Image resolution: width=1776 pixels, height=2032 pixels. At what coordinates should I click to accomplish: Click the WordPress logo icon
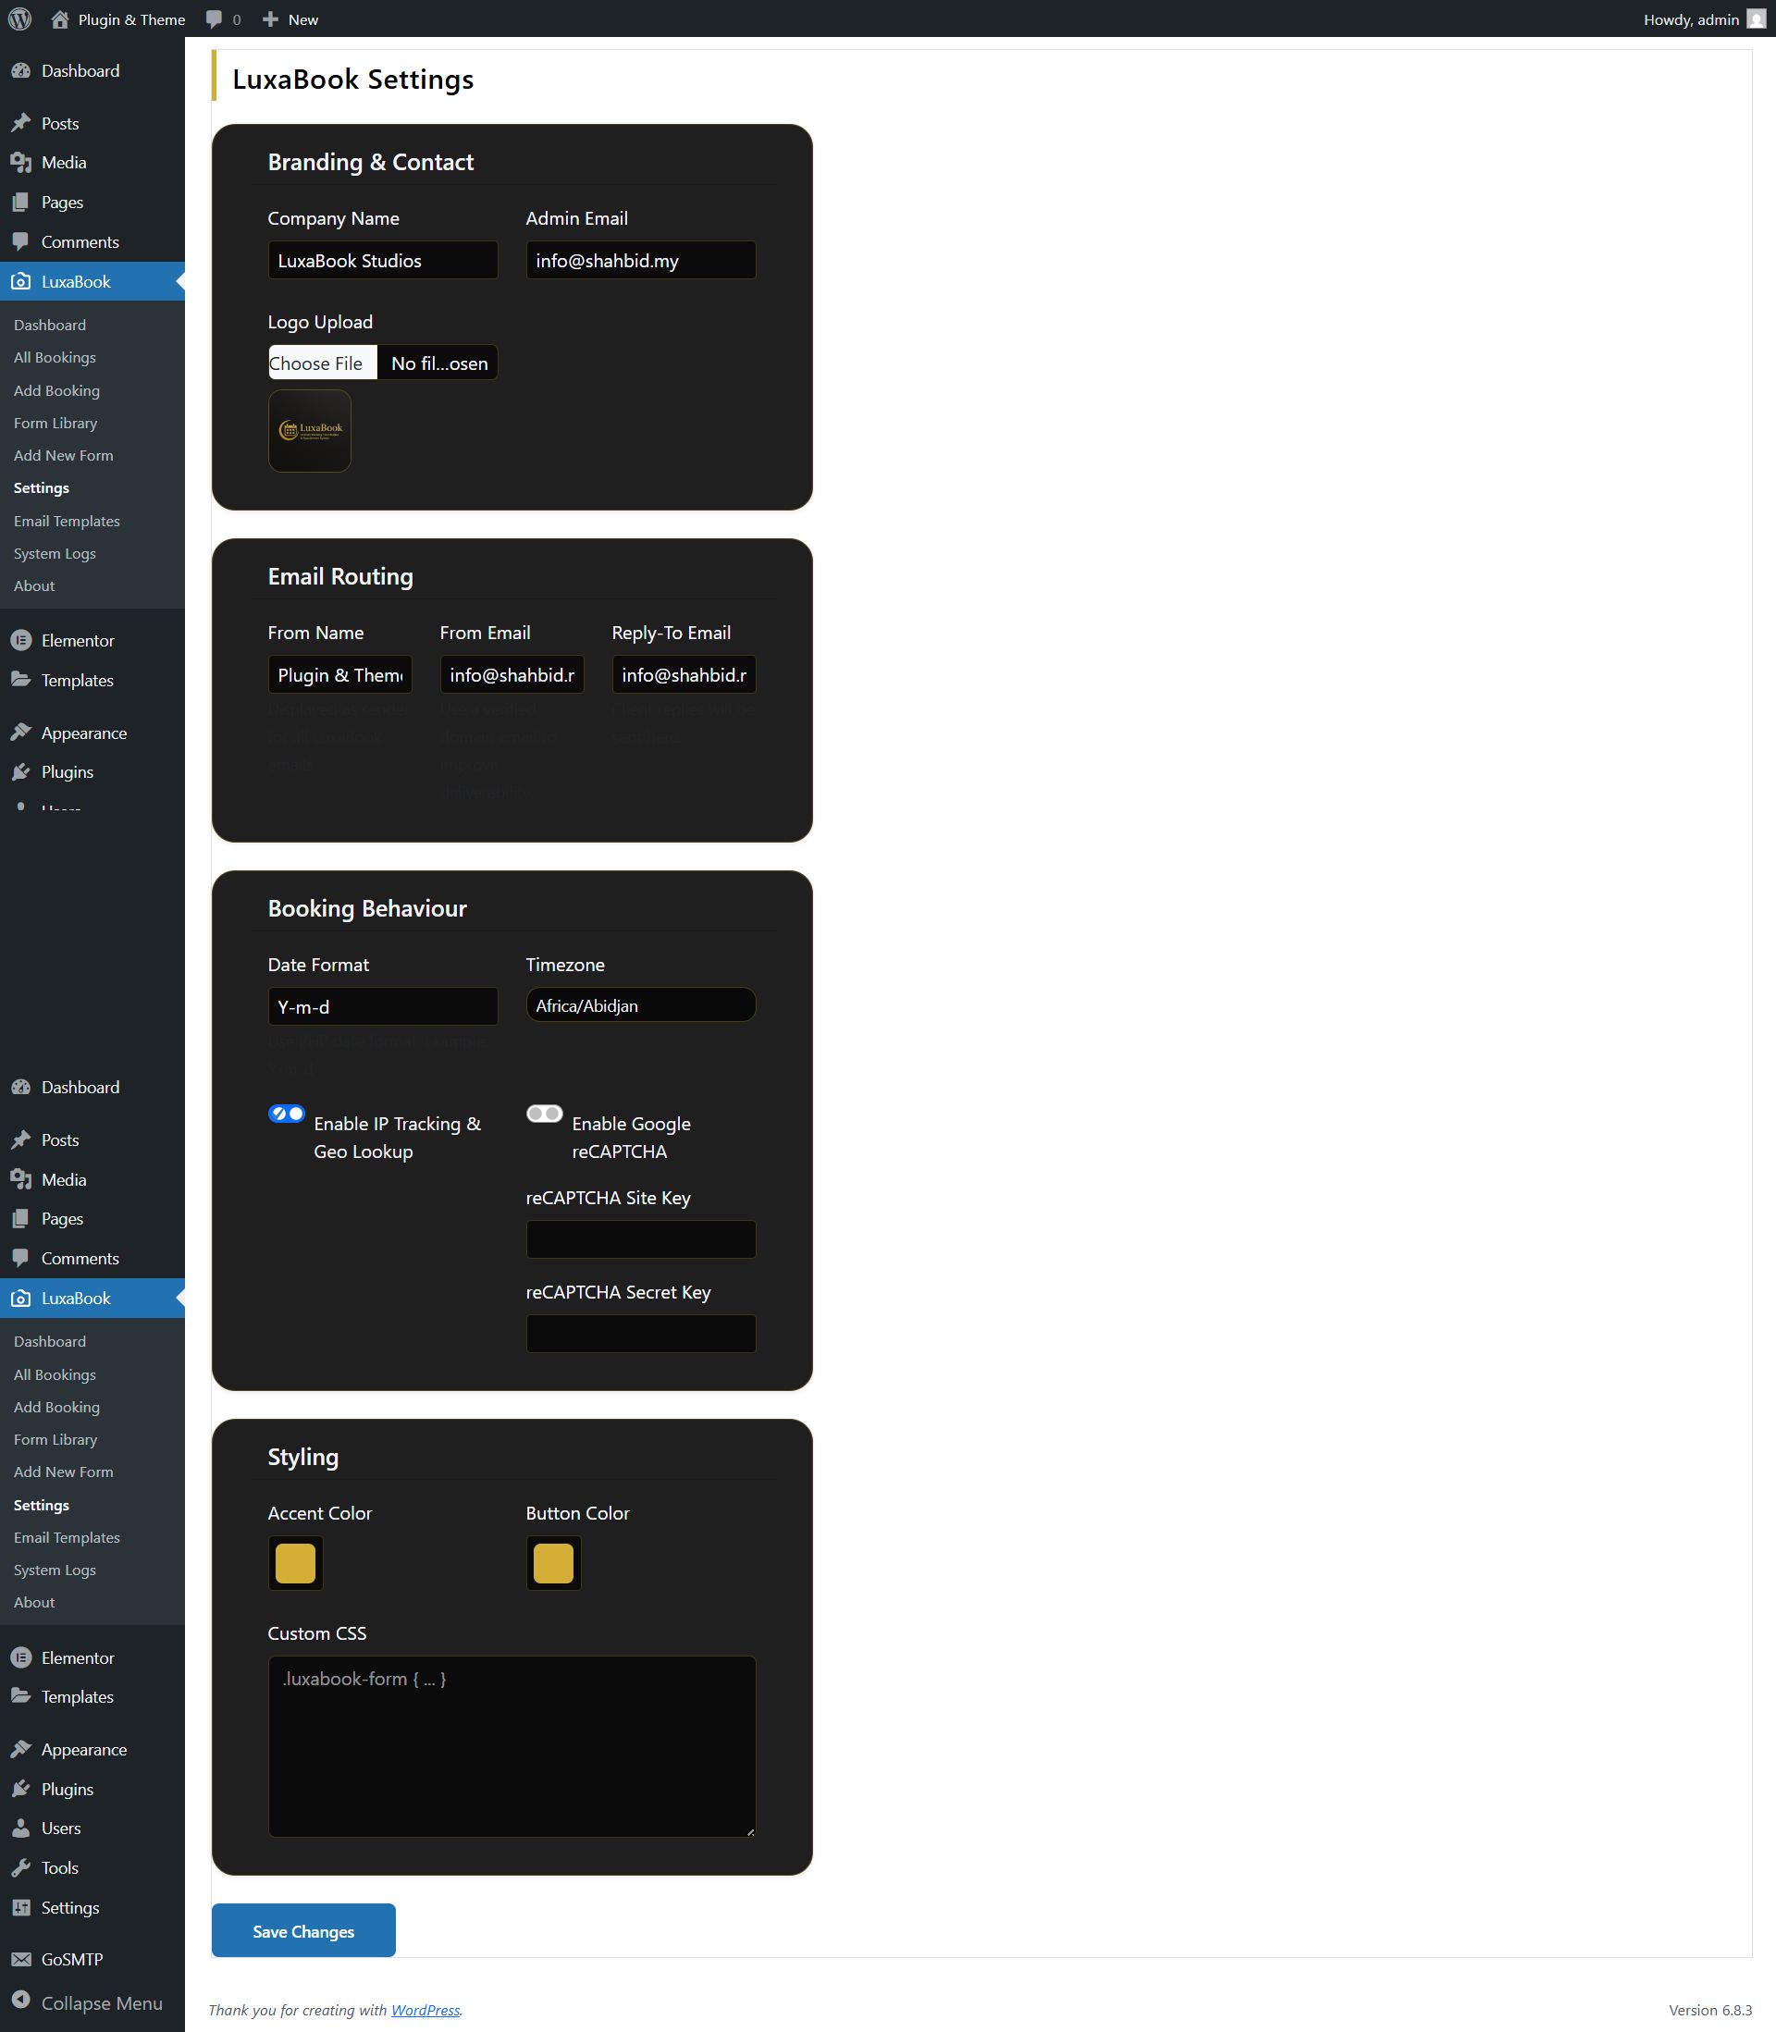[19, 18]
